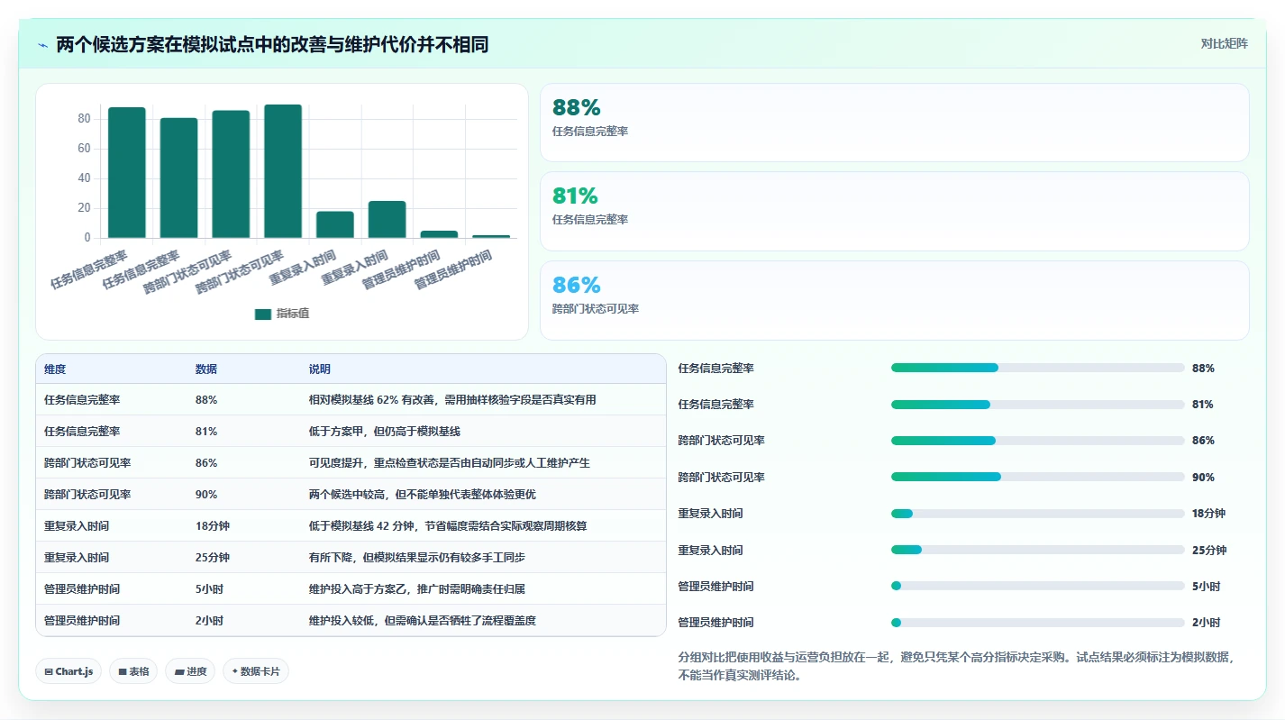Click the 18分钟 value in the table's data column
Screen dimensions: 1285x720
(213, 526)
